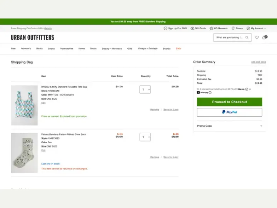Open the tote bag quantity dropdown
The width and height of the screenshot is (277, 208).
pyautogui.click(x=145, y=89)
